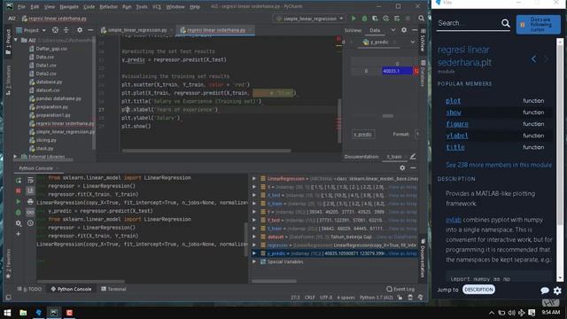Open the profiler icon in toolbar
The image size is (567, 319).
386,19
